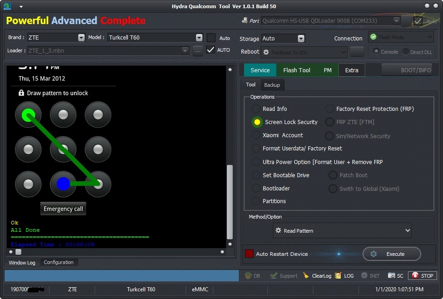Click the blank button beside Reboot dropdown

pos(357,52)
